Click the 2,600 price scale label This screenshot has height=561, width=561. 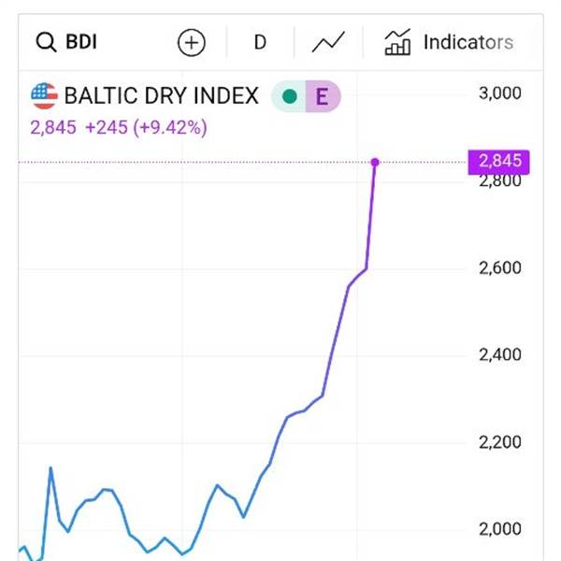[499, 268]
